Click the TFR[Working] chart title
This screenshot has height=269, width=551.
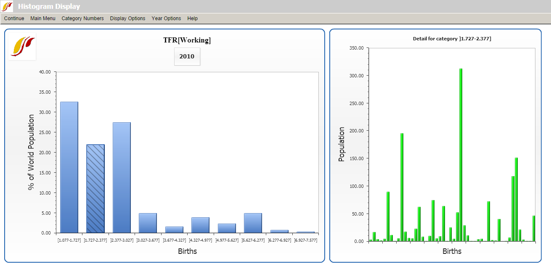pos(187,40)
